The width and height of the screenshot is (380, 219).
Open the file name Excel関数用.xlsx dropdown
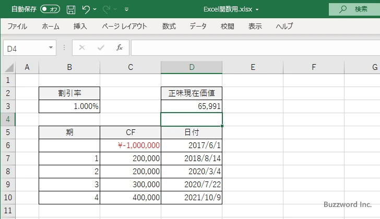point(257,10)
